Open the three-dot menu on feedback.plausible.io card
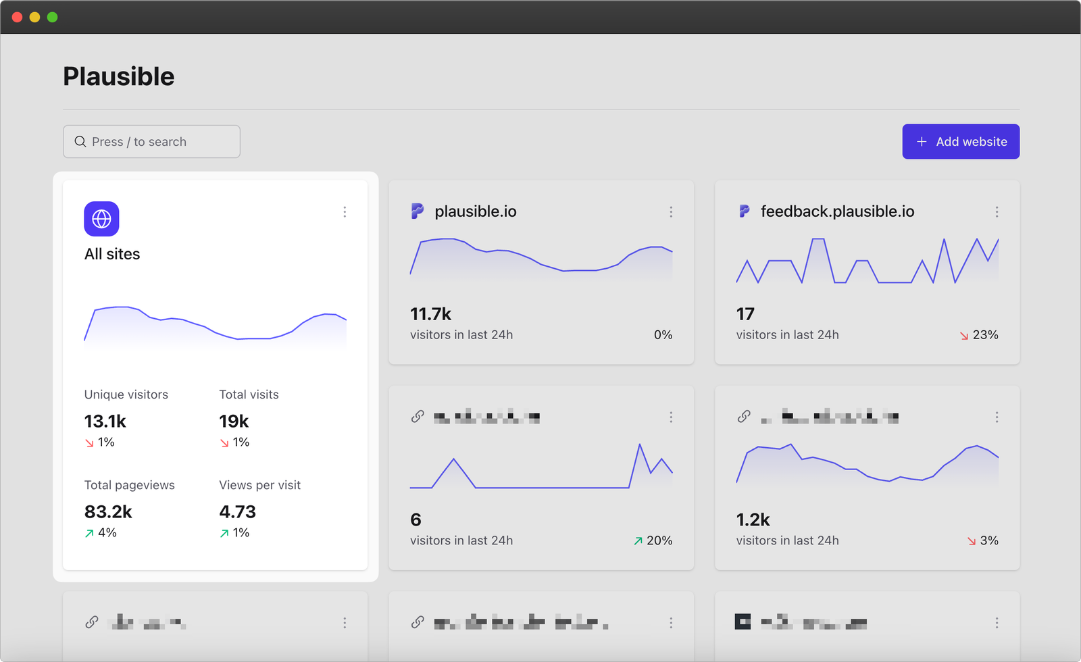 click(x=997, y=211)
